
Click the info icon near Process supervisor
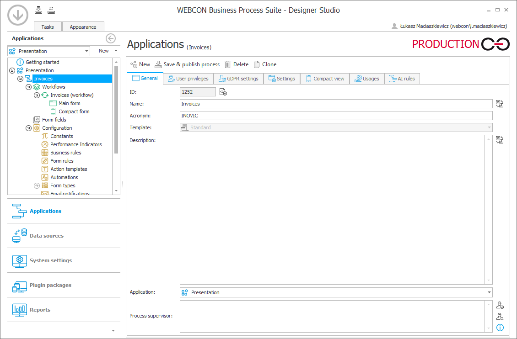[x=500, y=328]
